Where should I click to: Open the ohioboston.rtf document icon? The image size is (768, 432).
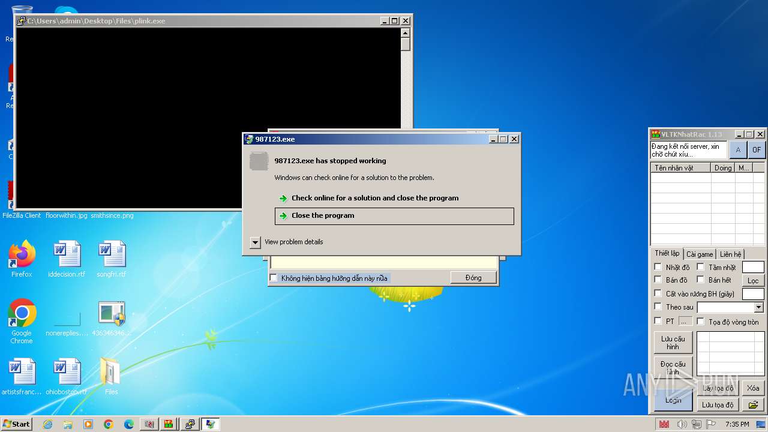(67, 376)
